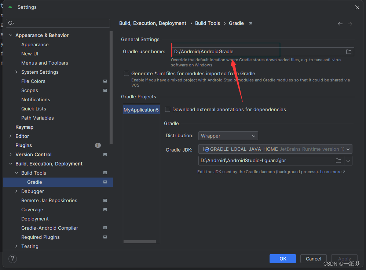Open the Gradle JDK GRADLE_LOCAL_JAVA_HOME dropdown
The width and height of the screenshot is (366, 270).
click(x=275, y=149)
